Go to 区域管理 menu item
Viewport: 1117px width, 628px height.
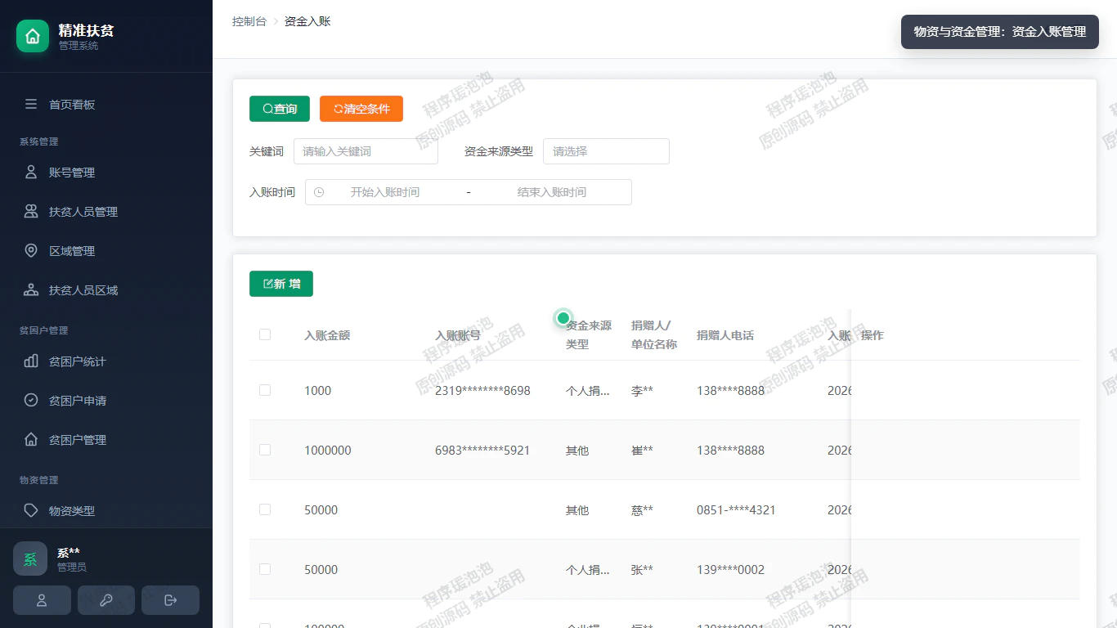click(106, 251)
